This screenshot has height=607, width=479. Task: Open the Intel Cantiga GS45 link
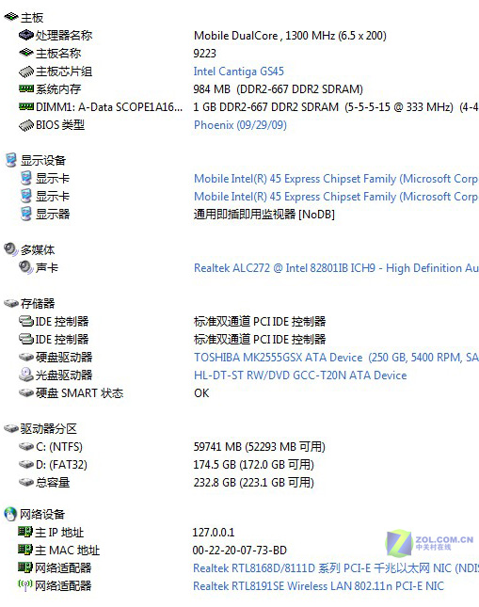(238, 72)
